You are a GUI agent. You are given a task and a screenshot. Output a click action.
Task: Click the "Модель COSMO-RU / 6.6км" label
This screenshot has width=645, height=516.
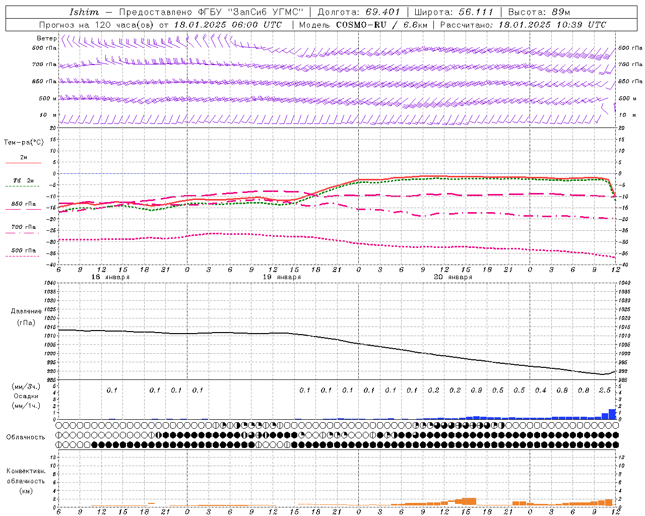click(x=363, y=25)
